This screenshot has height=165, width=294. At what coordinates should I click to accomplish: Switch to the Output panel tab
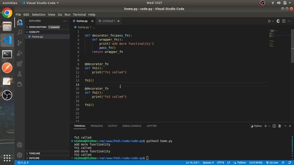pyautogui.click(x=113, y=126)
